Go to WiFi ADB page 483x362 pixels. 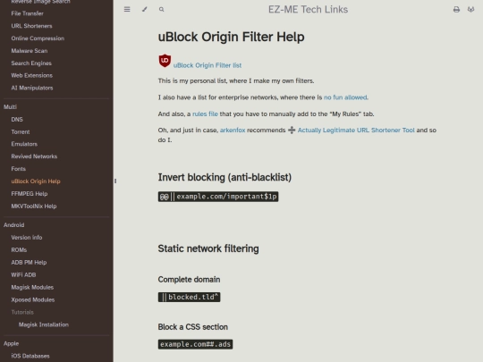[x=23, y=275]
